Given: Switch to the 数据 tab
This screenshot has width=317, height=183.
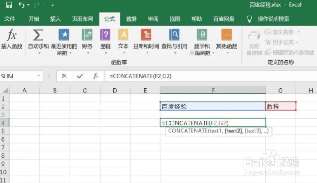Looking at the screenshot, I should [x=131, y=19].
